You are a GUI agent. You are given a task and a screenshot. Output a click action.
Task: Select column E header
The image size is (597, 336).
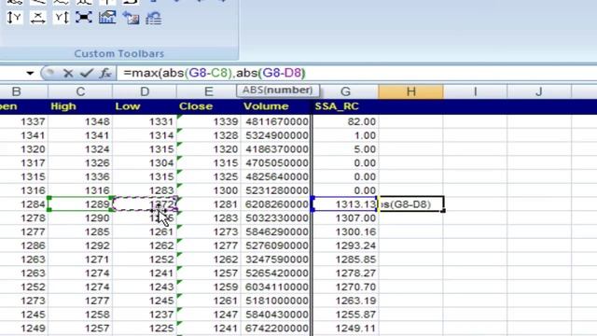pos(208,91)
